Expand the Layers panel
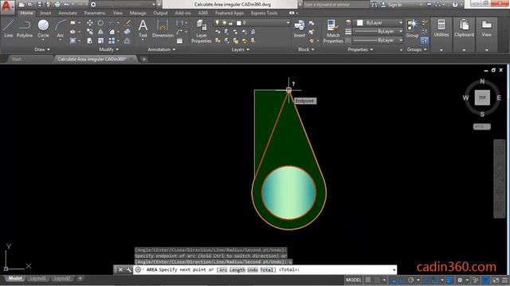This screenshot has height=286, width=510. [240, 49]
